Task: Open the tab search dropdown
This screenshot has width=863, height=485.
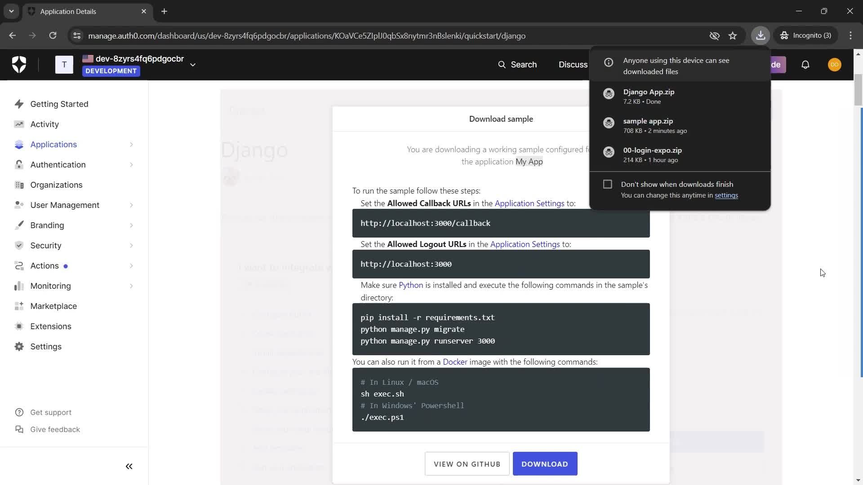Action: tap(11, 11)
